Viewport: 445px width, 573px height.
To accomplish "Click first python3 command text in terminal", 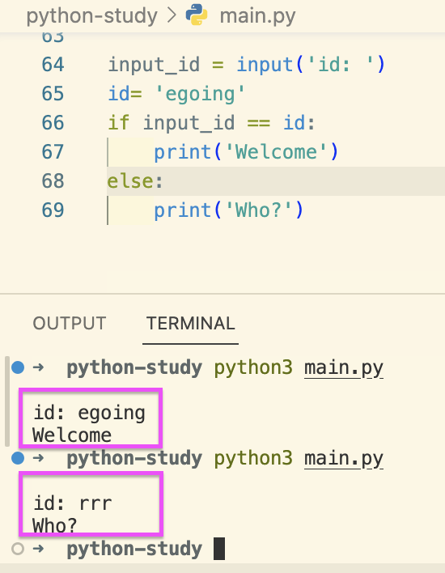I will click(x=253, y=368).
